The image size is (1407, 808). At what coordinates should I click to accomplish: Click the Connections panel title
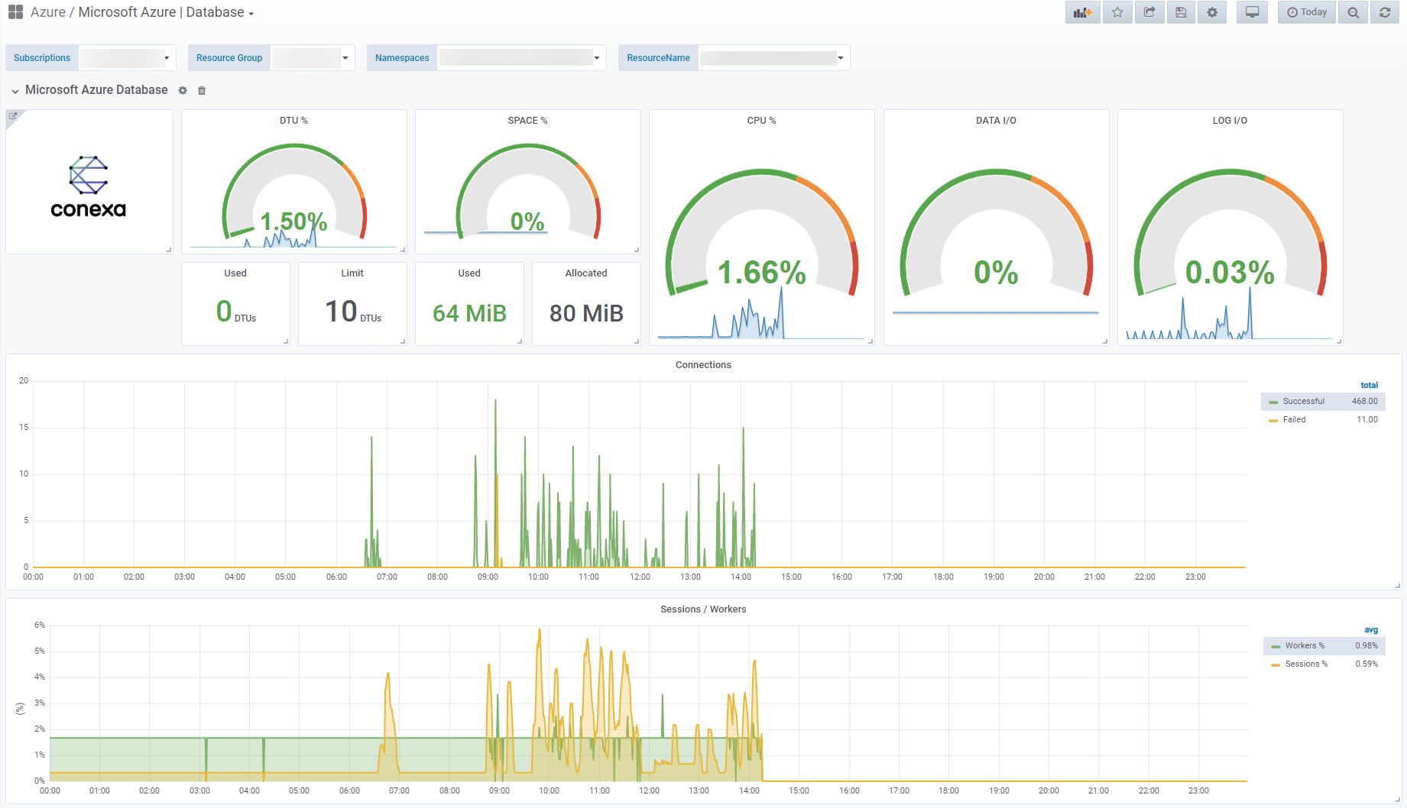click(x=703, y=365)
